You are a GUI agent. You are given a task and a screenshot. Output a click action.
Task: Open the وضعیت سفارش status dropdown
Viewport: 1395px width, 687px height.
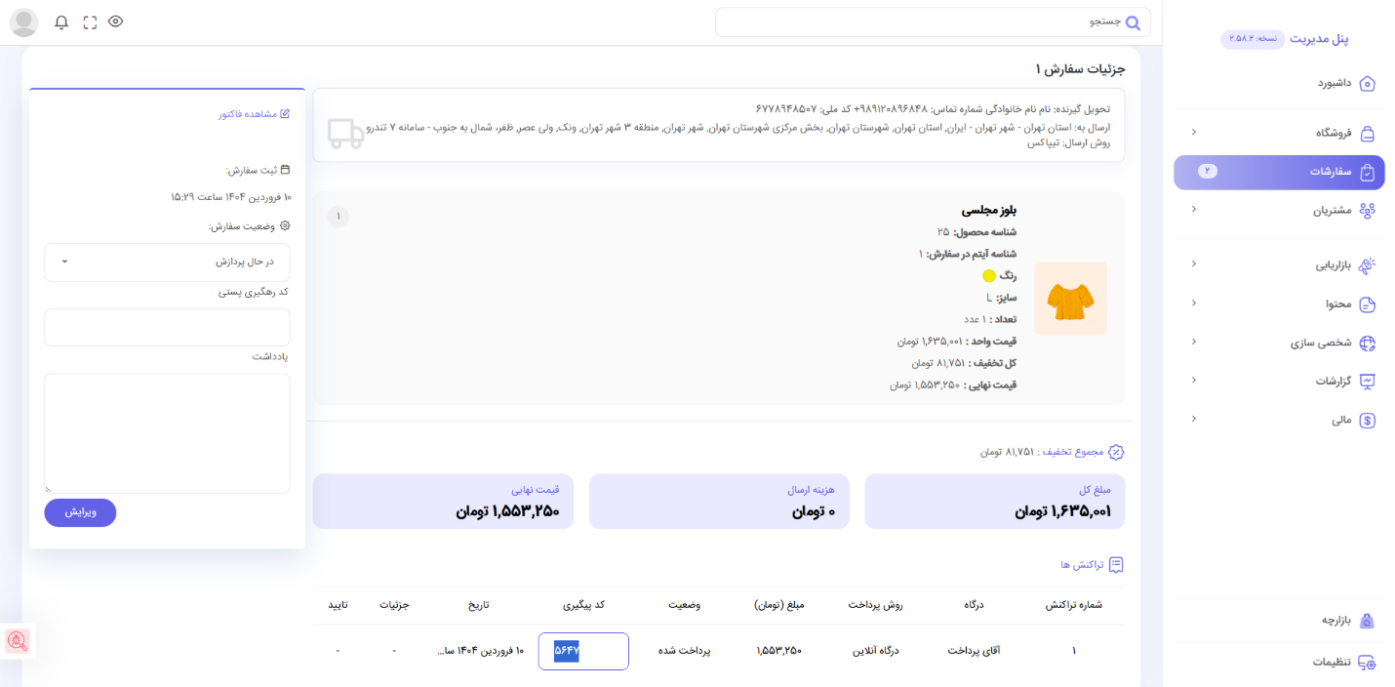[x=167, y=263]
